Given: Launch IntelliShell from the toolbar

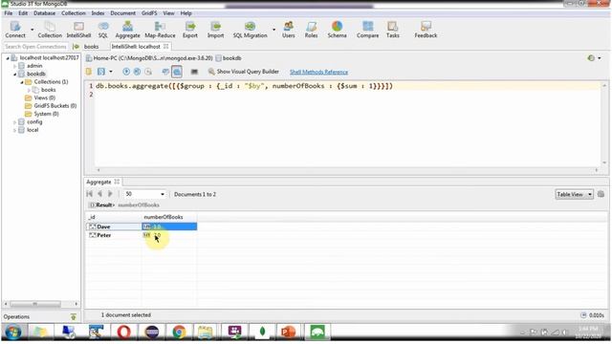Looking at the screenshot, I should point(78,30).
